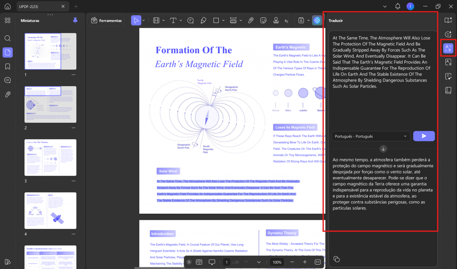Start presentation slideshow mode

[x=212, y=262]
